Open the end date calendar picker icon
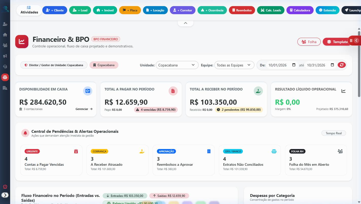361x204 pixels. tap(332, 65)
